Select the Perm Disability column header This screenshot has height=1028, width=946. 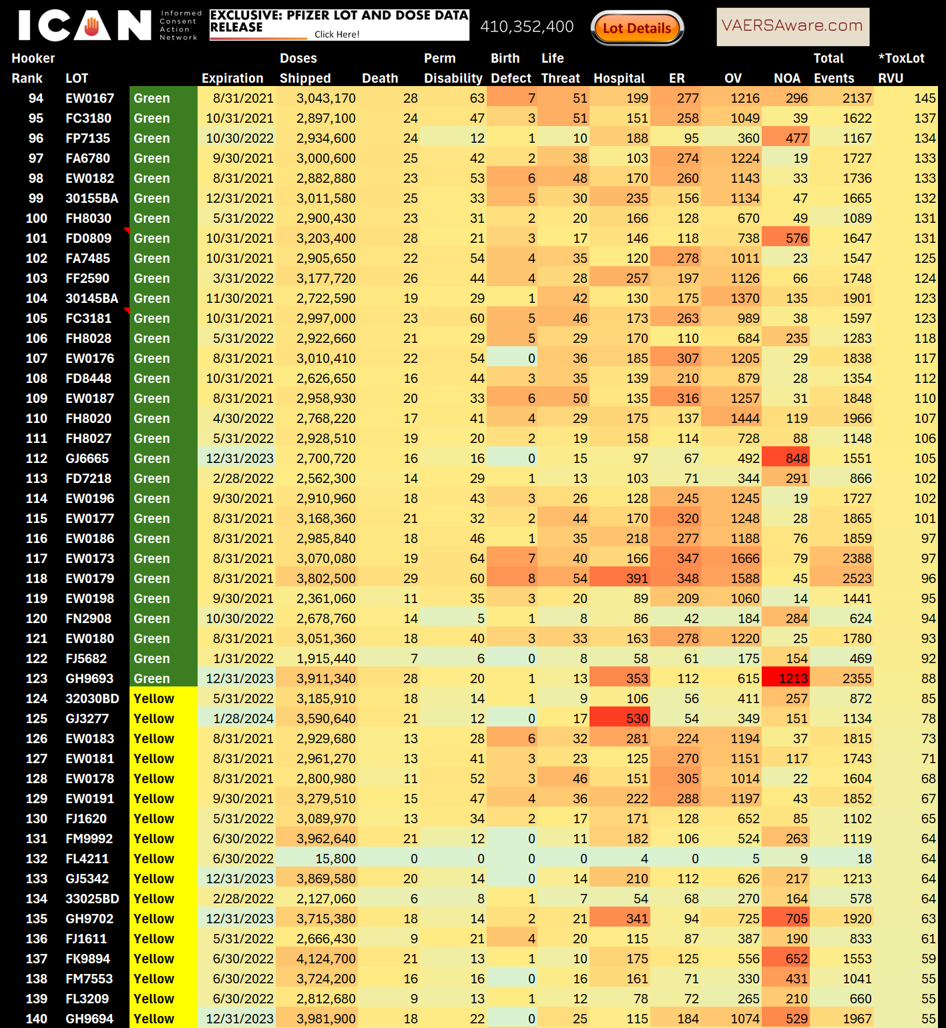453,68
